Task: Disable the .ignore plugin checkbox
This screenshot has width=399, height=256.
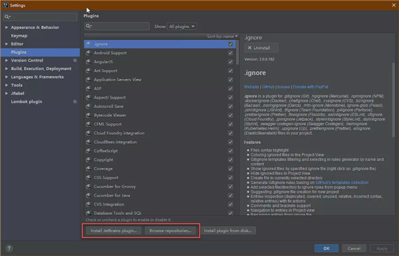Action: pos(231,44)
